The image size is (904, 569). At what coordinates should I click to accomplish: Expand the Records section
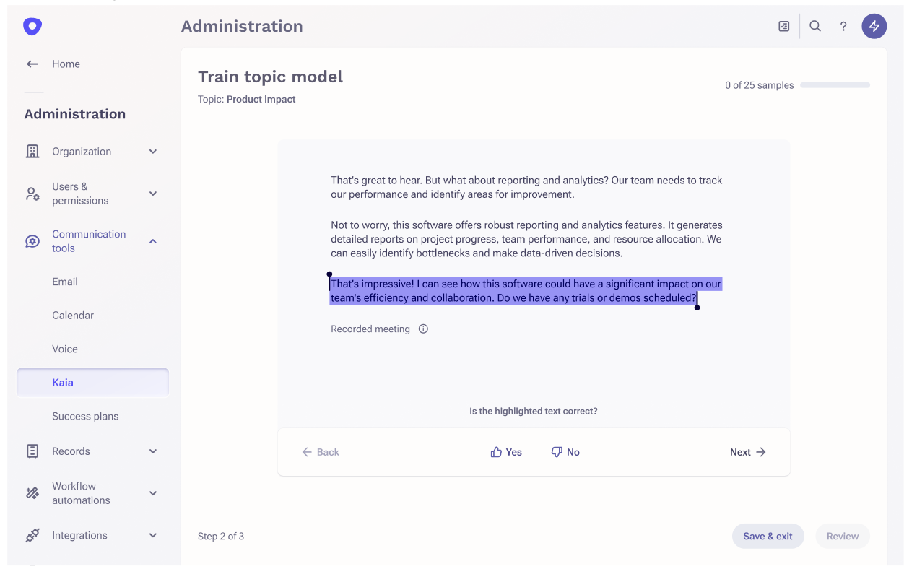coord(152,451)
